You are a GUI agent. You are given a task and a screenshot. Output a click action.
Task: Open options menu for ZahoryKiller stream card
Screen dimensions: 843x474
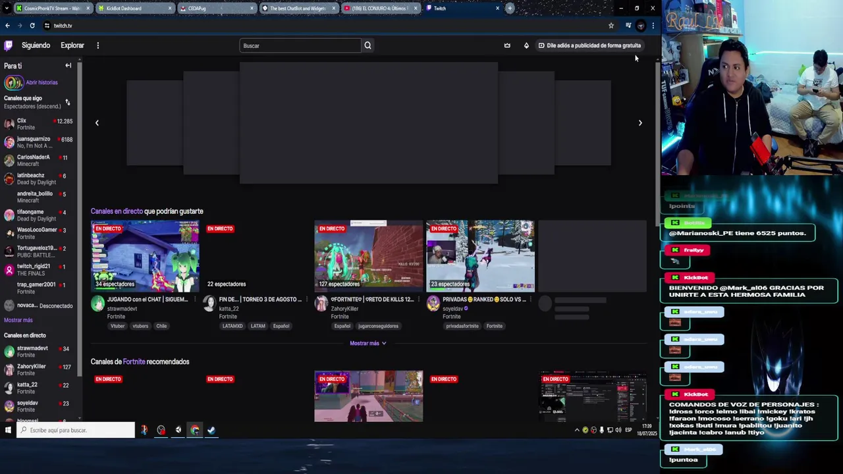418,300
